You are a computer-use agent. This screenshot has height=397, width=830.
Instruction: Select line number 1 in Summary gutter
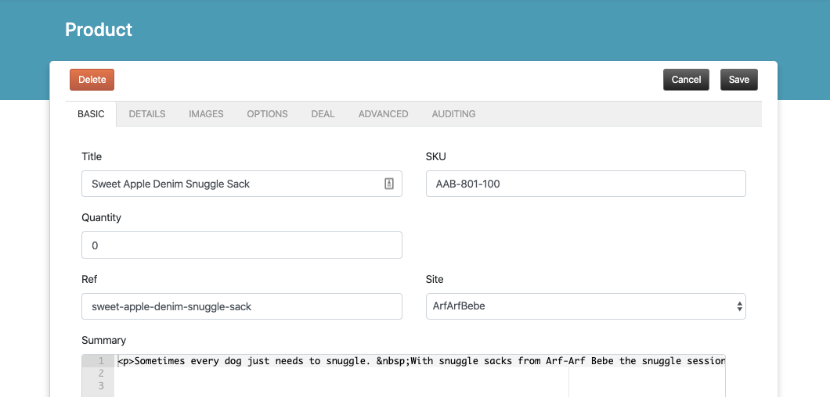pyautogui.click(x=100, y=361)
